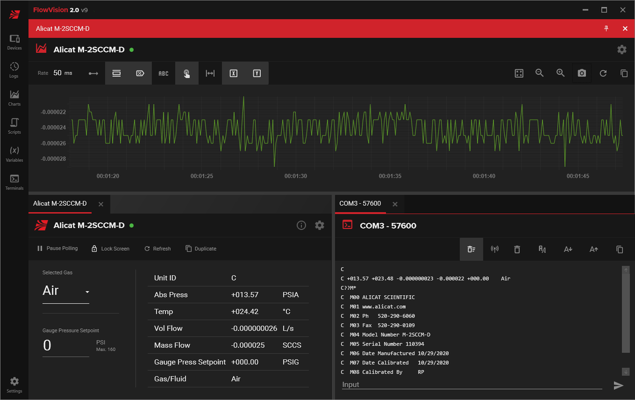
Task: Take a chart snapshot with camera icon
Action: click(x=582, y=74)
